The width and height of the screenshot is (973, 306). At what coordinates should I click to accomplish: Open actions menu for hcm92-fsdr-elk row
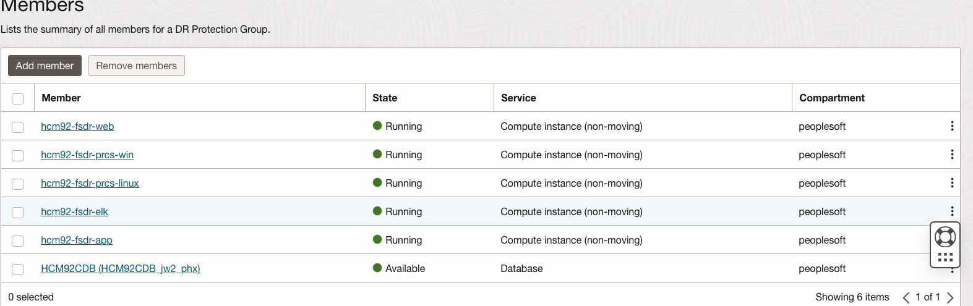(x=952, y=211)
